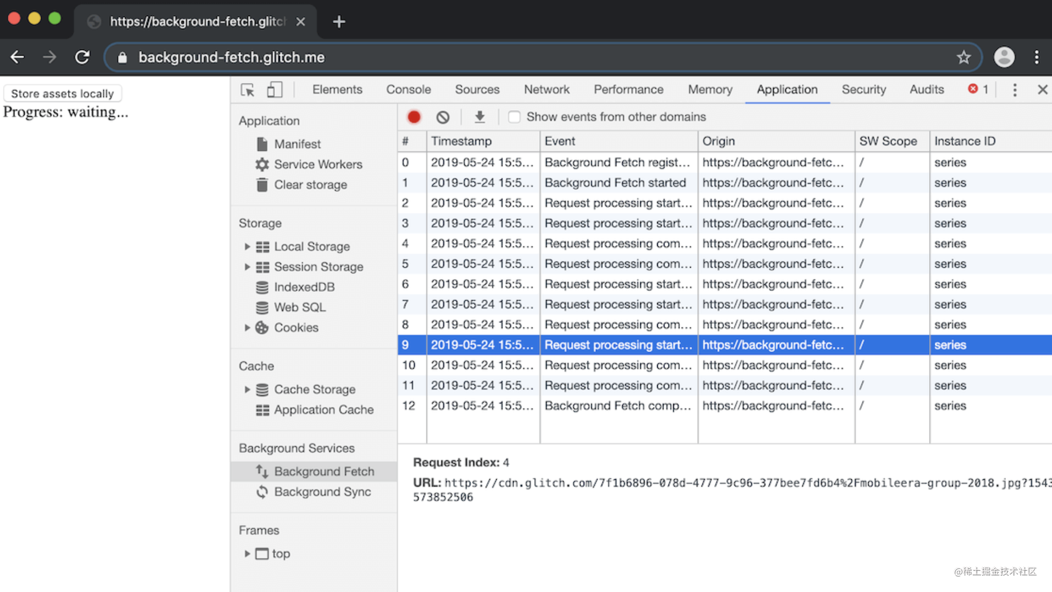Select event row 12 Background Fetch completed
This screenshot has width=1052, height=592.
(725, 406)
